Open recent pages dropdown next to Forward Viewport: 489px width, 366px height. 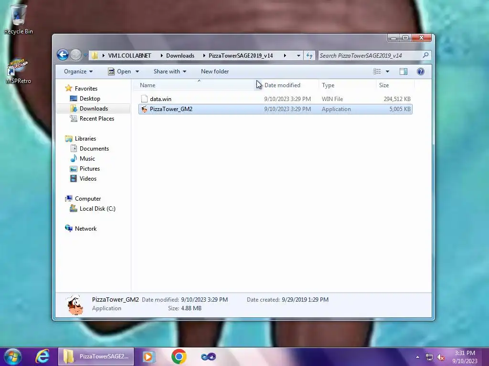(x=85, y=55)
